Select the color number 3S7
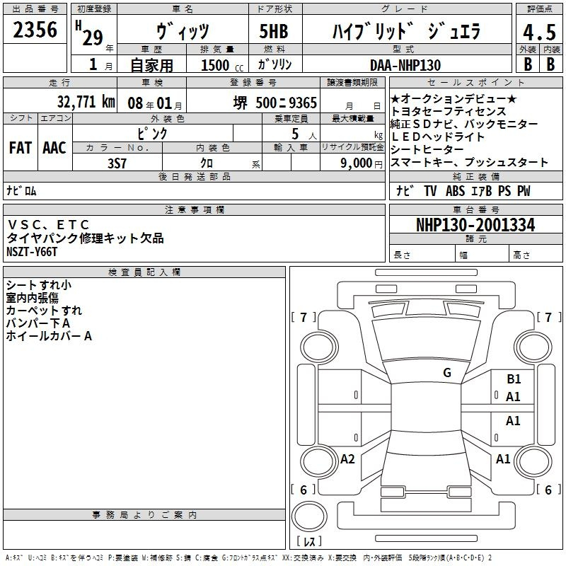Viewport: 566px width, 566px height. click(117, 163)
